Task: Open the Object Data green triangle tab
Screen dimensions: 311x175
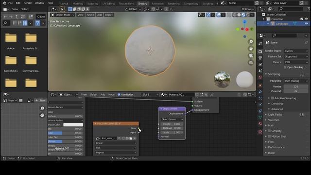Action: tap(260, 118)
